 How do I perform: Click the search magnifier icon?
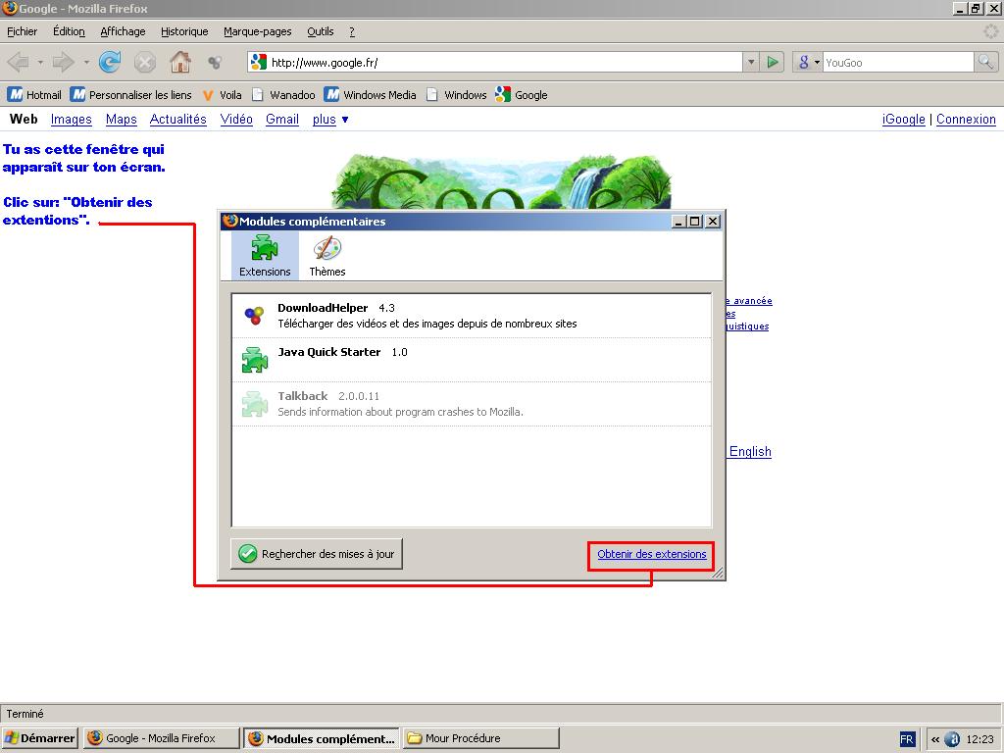[x=985, y=63]
